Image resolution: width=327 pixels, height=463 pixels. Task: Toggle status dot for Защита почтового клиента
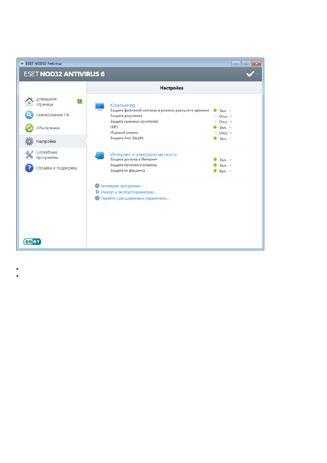tap(215, 165)
